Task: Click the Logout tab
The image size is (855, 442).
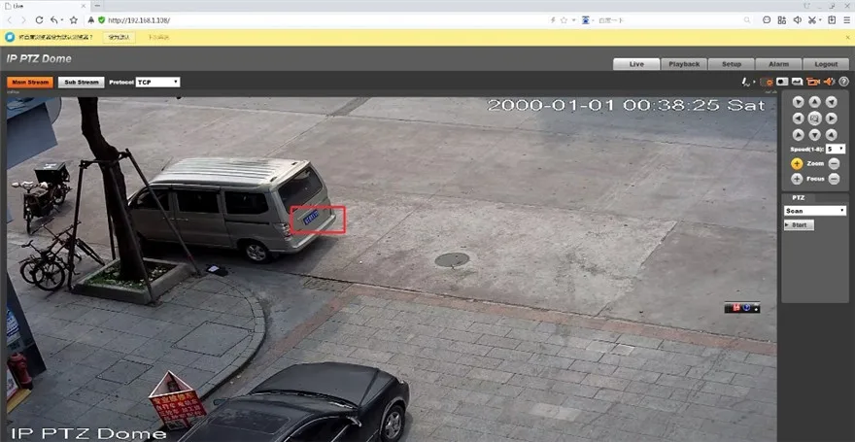Action: (x=826, y=64)
